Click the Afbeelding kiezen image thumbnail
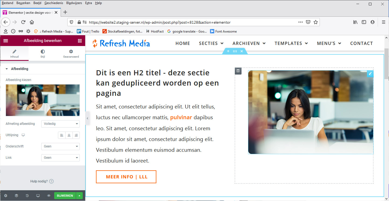389x201 pixels. click(x=43, y=100)
